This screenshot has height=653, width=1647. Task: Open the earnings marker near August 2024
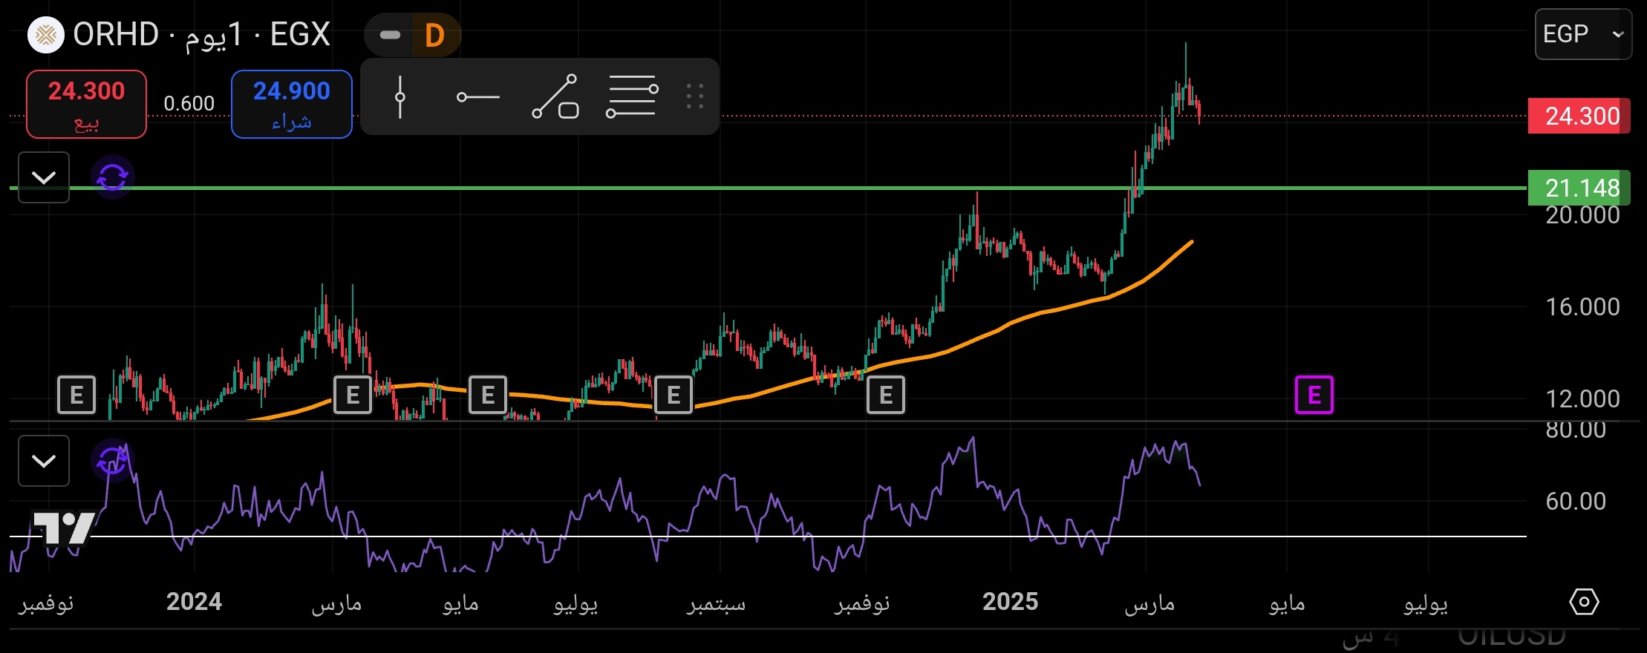click(674, 395)
